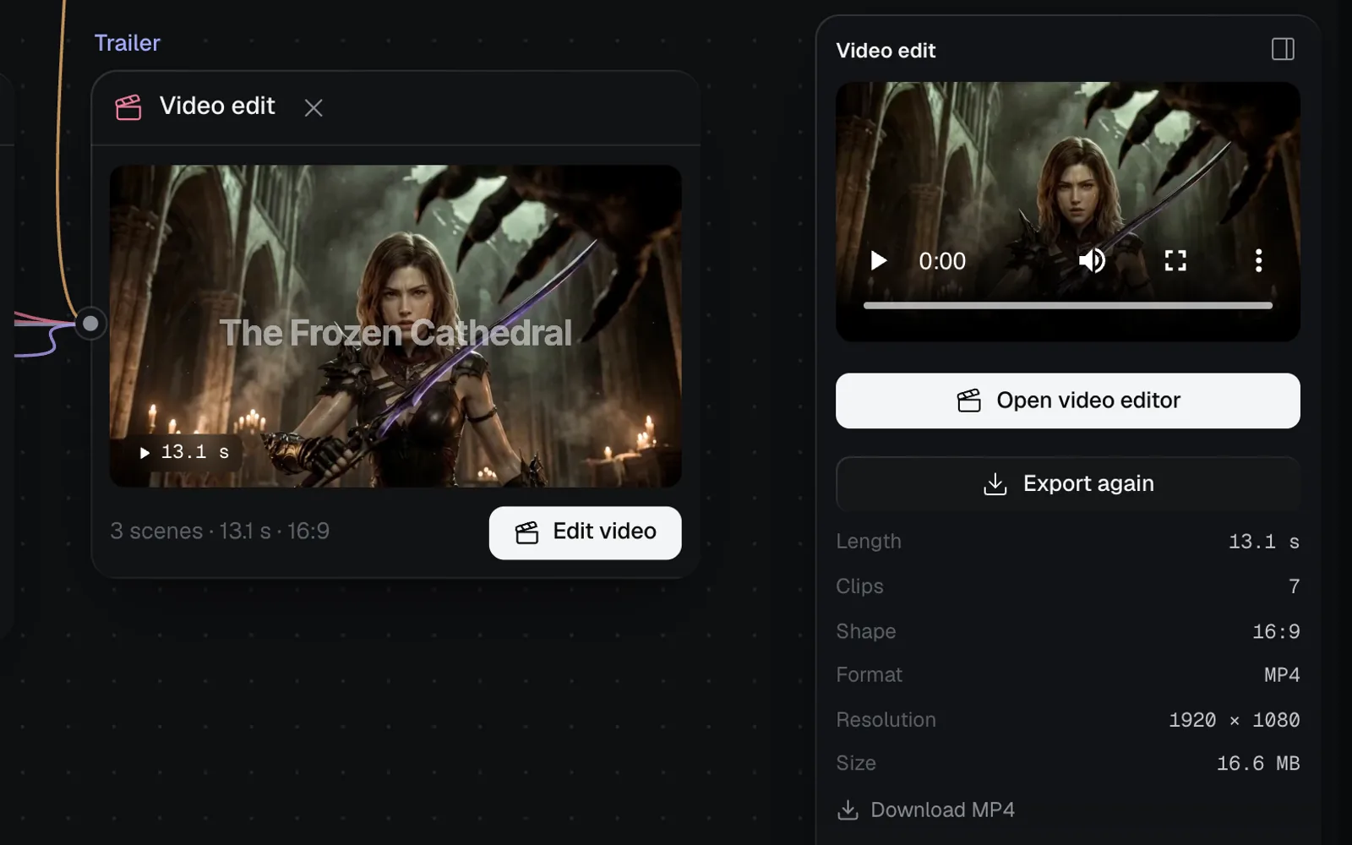Download the MP4 file
This screenshot has height=845, width=1352.
click(926, 810)
